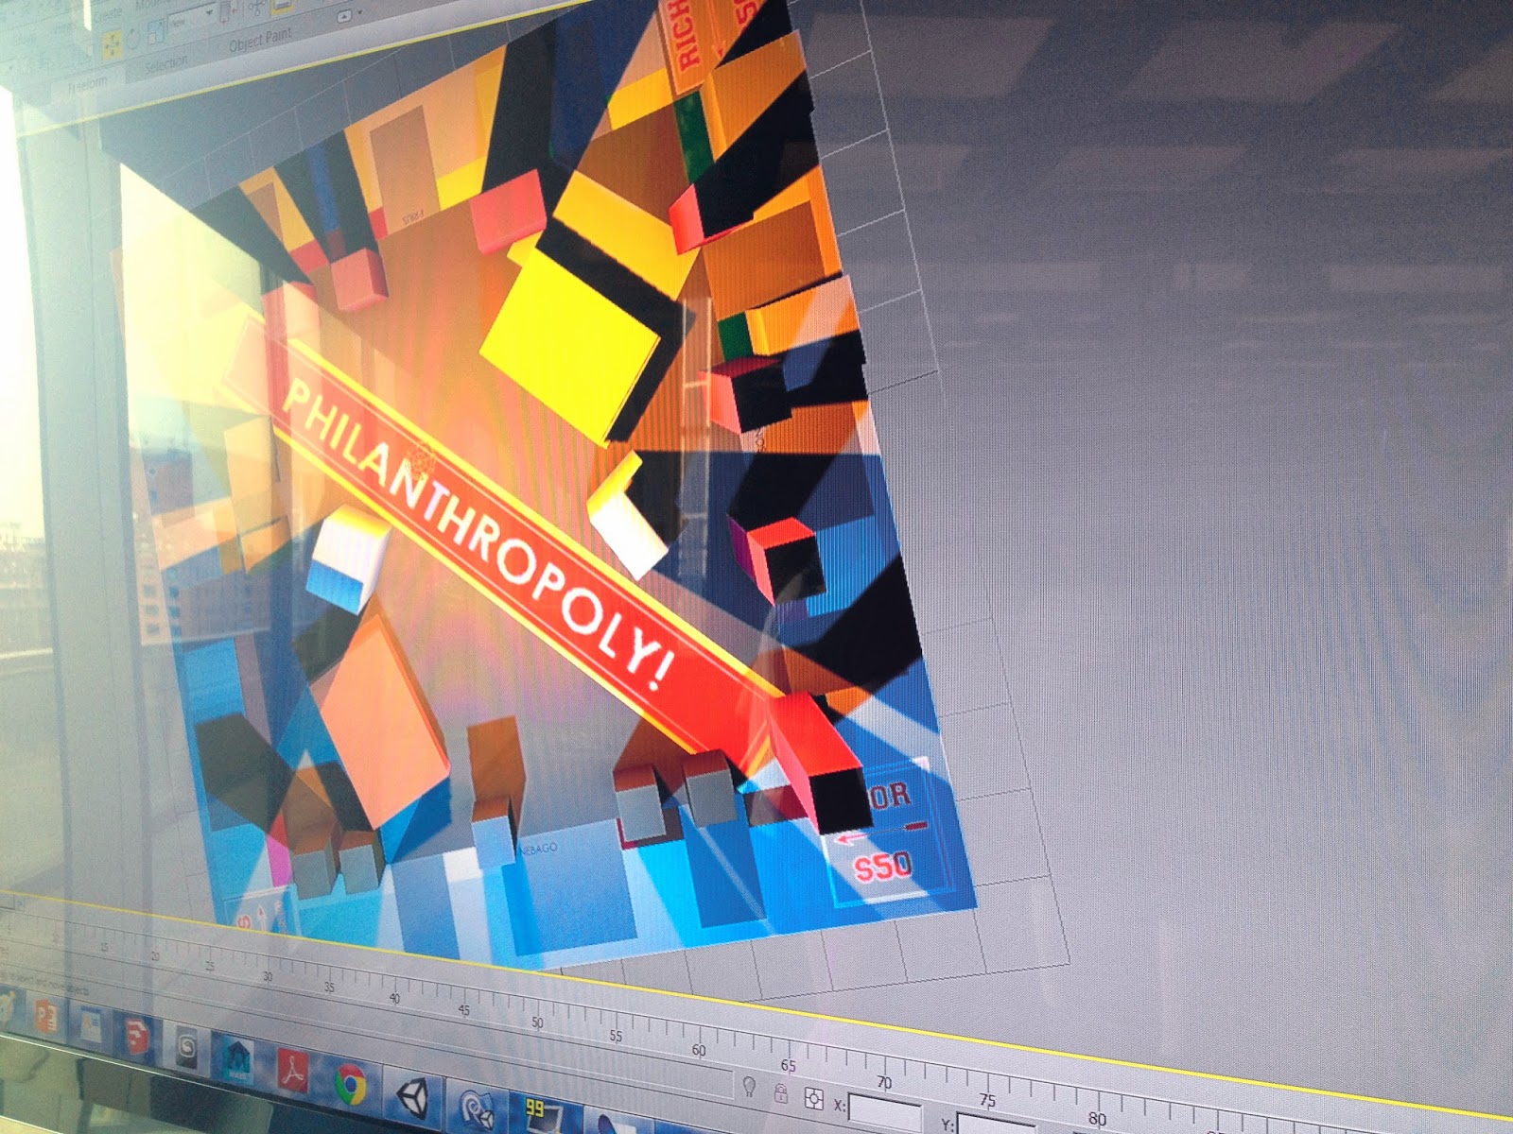Viewport: 1513px width, 1134px height.
Task: Toggle the Selection Lock padlock
Action: [x=780, y=1092]
